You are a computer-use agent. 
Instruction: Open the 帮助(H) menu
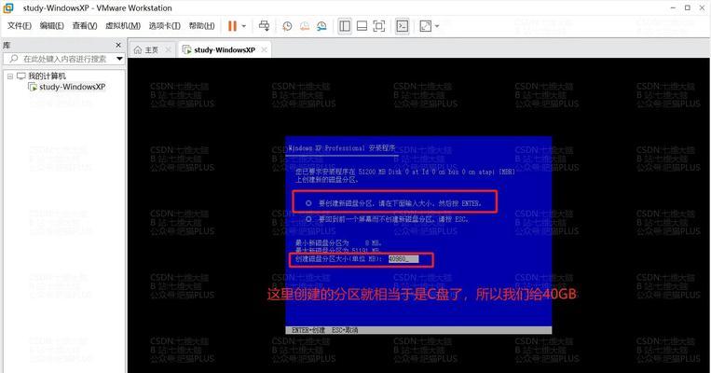pos(202,26)
